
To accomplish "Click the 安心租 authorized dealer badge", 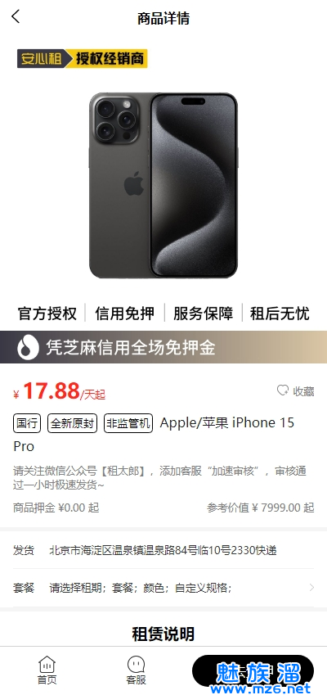I will pos(83,58).
